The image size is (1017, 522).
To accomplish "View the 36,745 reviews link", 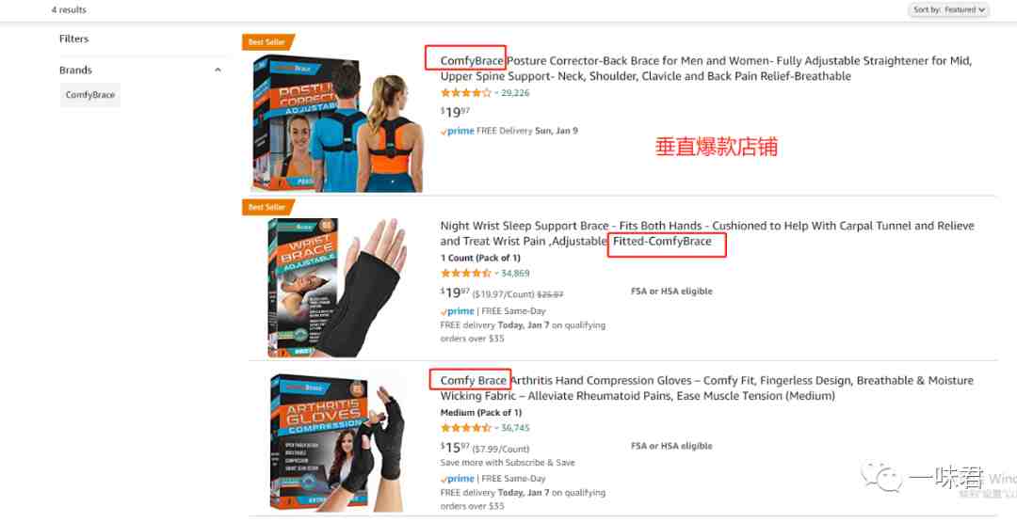I will (x=515, y=428).
